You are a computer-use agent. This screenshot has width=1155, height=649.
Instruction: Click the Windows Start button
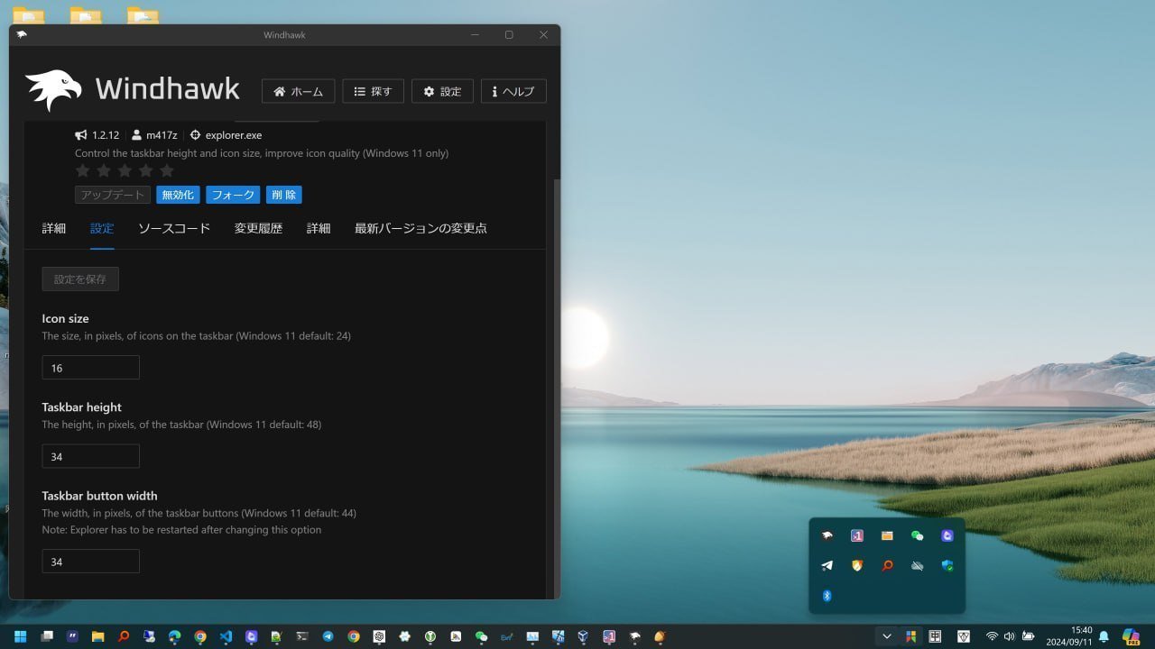20,636
